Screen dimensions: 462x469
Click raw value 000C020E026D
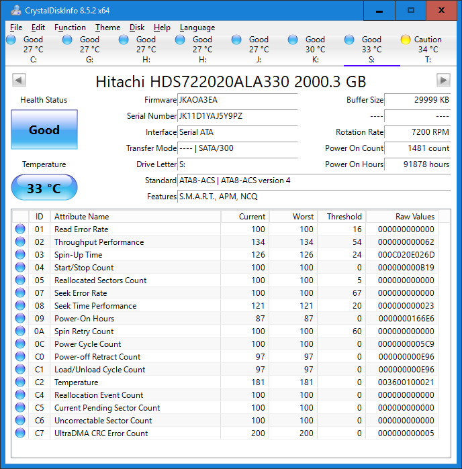[406, 254]
